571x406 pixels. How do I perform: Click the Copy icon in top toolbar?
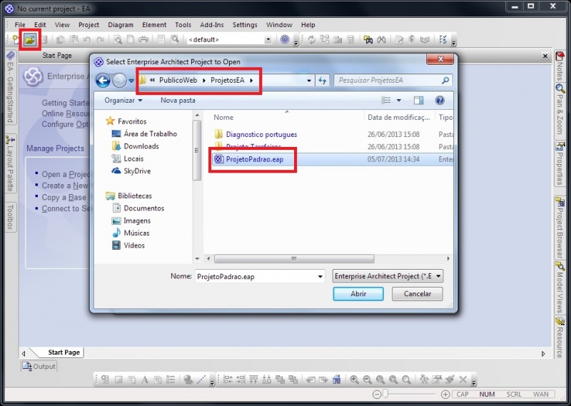(x=61, y=39)
